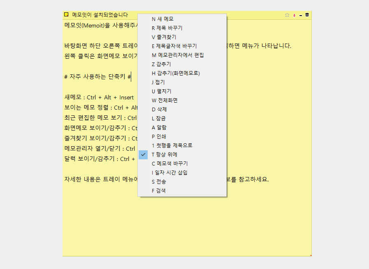Select 'I 일자 시간 삽입' menu item
This screenshot has width=369, height=269.
(182, 172)
